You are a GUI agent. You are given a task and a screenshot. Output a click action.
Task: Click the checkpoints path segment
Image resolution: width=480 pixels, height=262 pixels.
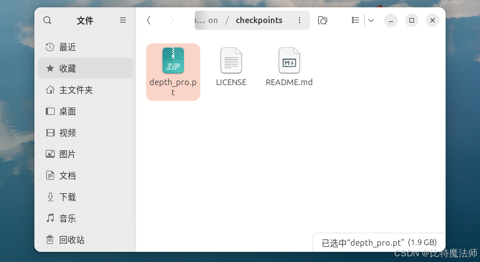coord(259,20)
